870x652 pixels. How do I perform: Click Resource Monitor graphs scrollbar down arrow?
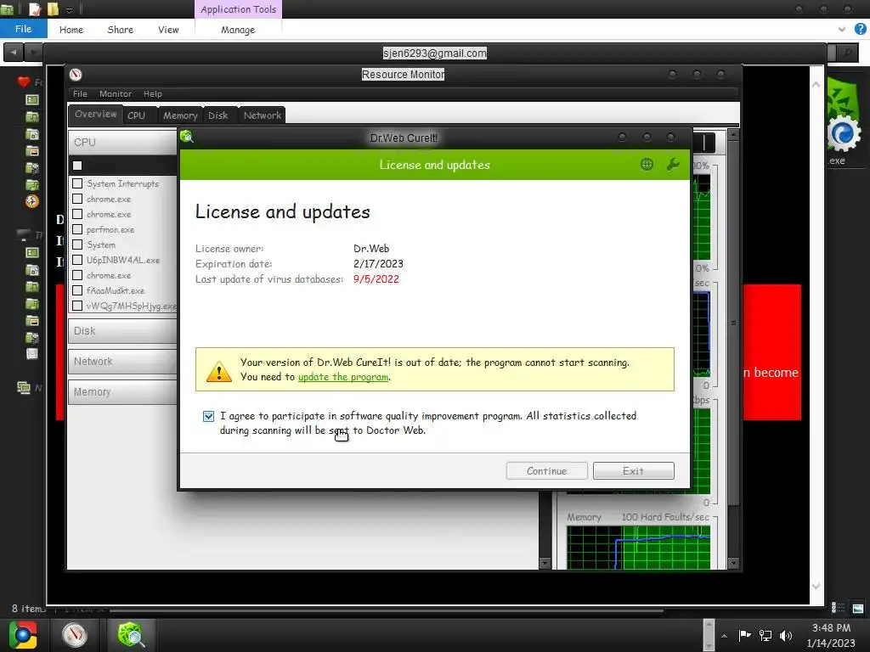(733, 564)
